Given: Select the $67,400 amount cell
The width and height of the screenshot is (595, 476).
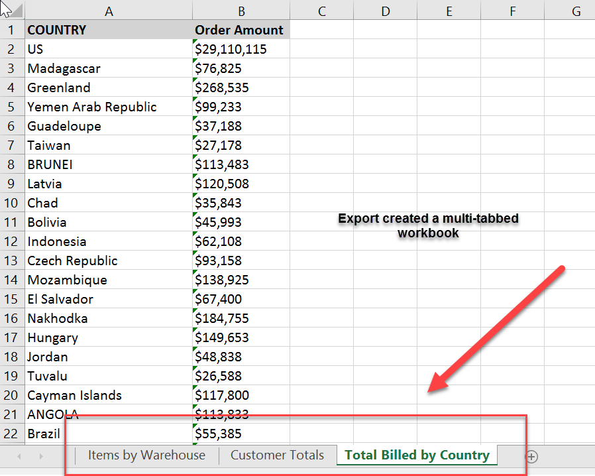Looking at the screenshot, I should 241,299.
